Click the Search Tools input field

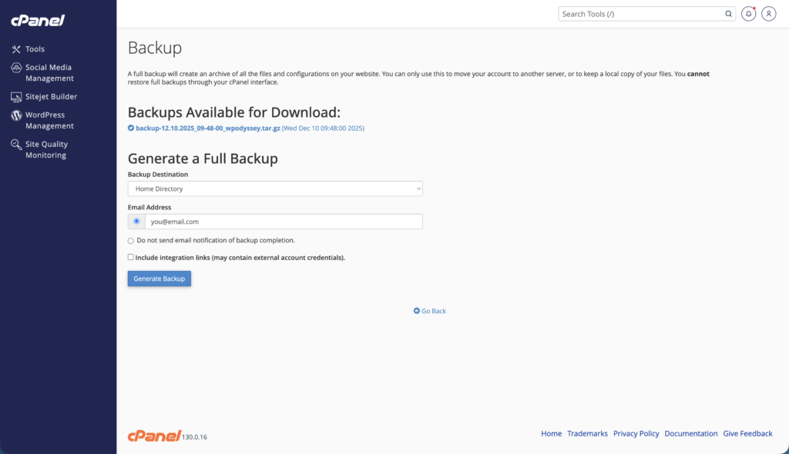640,13
